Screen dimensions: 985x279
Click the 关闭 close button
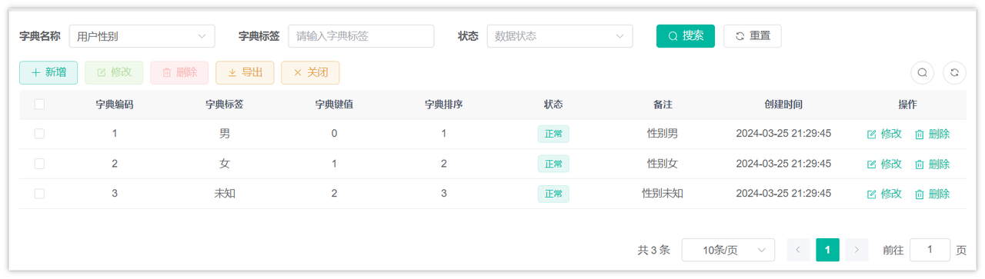pos(310,73)
